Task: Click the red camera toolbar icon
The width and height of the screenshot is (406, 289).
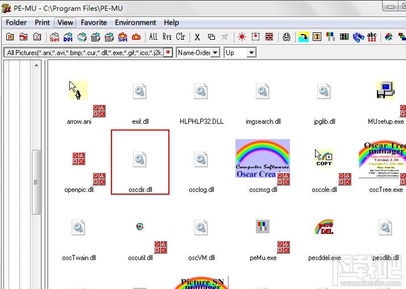Action: click(x=136, y=37)
